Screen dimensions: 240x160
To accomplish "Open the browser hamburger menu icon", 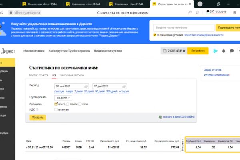I will (228, 4).
